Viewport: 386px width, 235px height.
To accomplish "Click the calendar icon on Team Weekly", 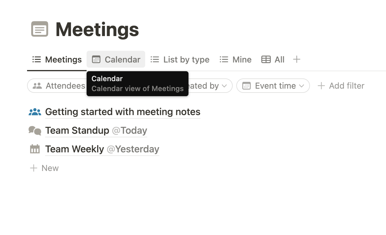I will tap(35, 149).
